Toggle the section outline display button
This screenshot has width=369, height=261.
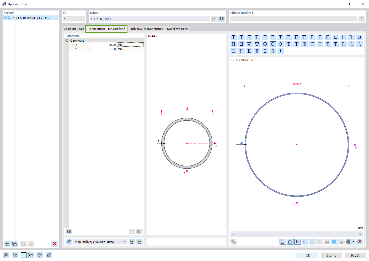pyautogui.click(x=283, y=242)
